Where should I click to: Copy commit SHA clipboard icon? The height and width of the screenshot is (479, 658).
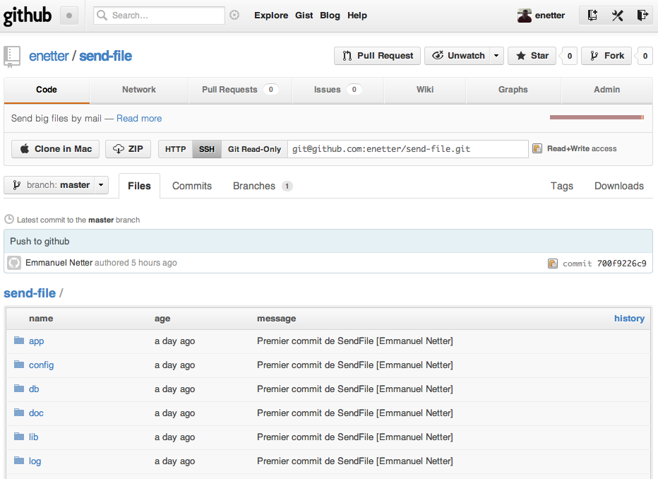(553, 264)
